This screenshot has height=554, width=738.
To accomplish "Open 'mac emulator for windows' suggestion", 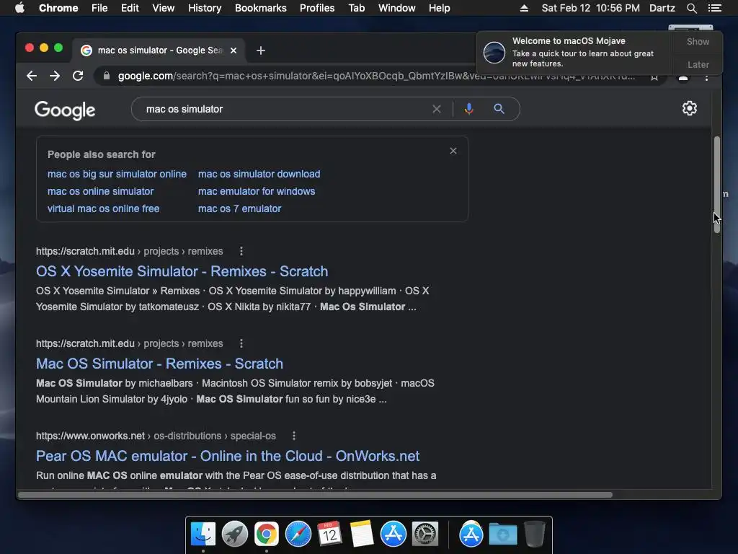I will tap(257, 191).
